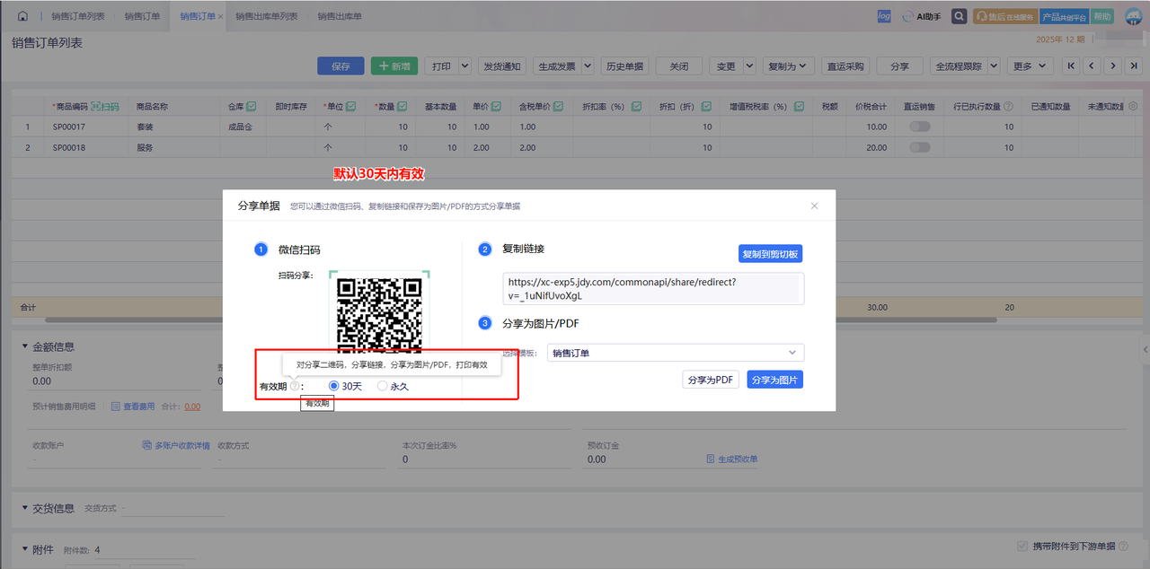
Task: Collapse the 交货信息 section
Action: click(24, 508)
